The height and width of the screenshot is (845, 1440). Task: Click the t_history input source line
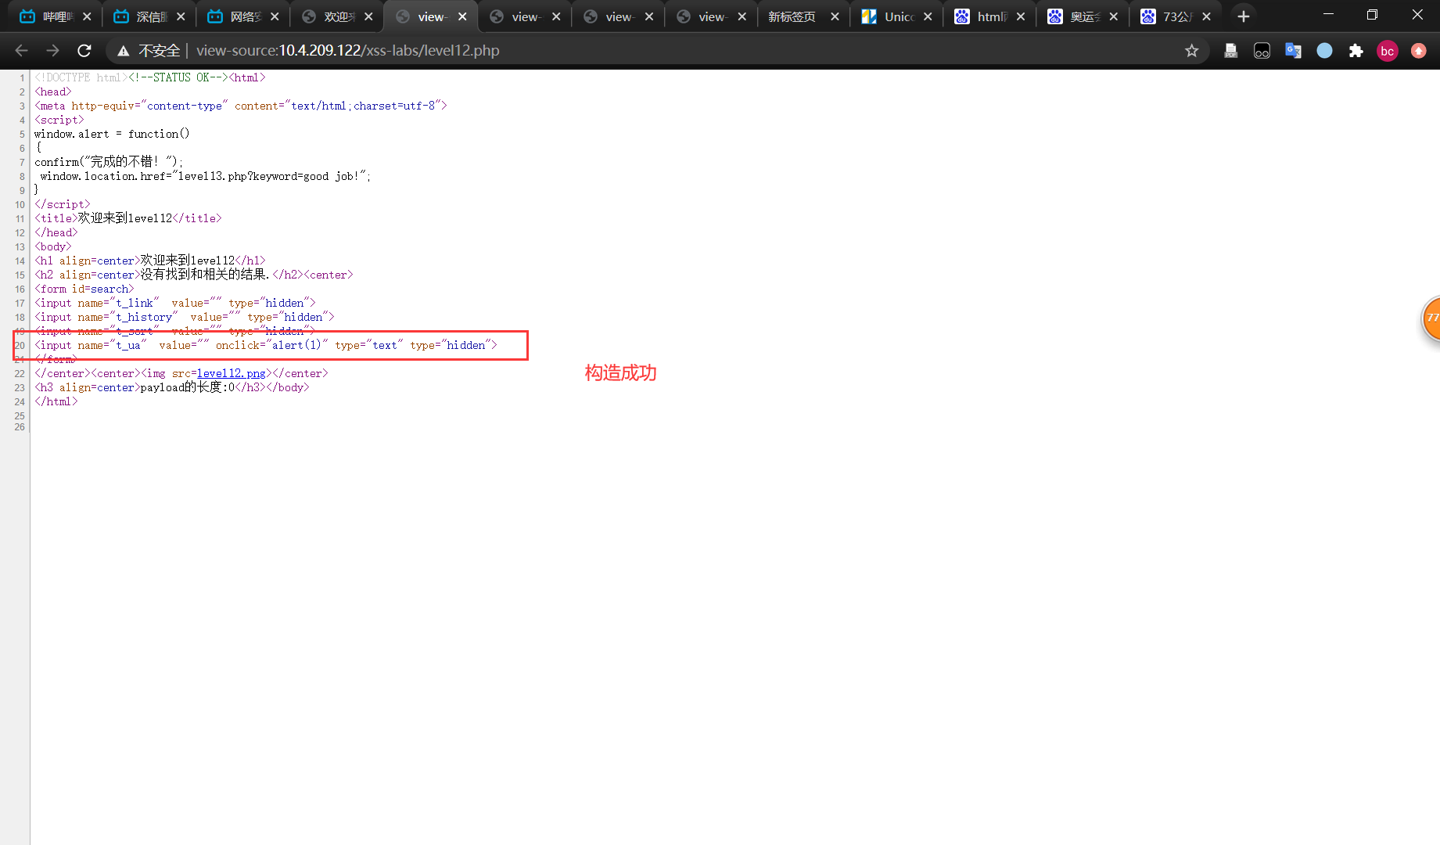[185, 318]
